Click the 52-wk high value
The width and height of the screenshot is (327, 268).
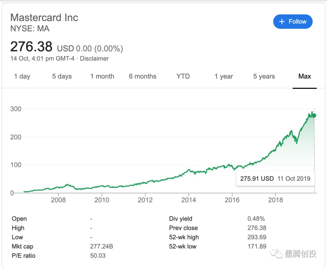coord(257,237)
